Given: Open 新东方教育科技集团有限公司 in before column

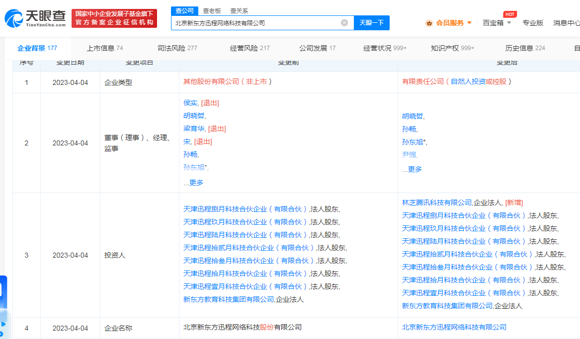Looking at the screenshot, I should pyautogui.click(x=229, y=299).
